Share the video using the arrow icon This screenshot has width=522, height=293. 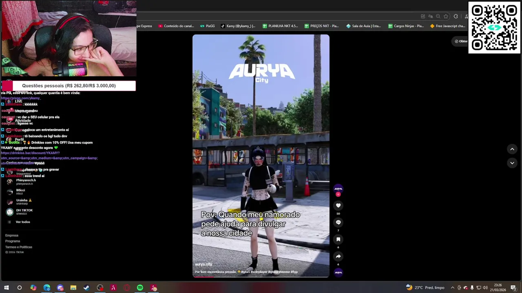point(338,256)
